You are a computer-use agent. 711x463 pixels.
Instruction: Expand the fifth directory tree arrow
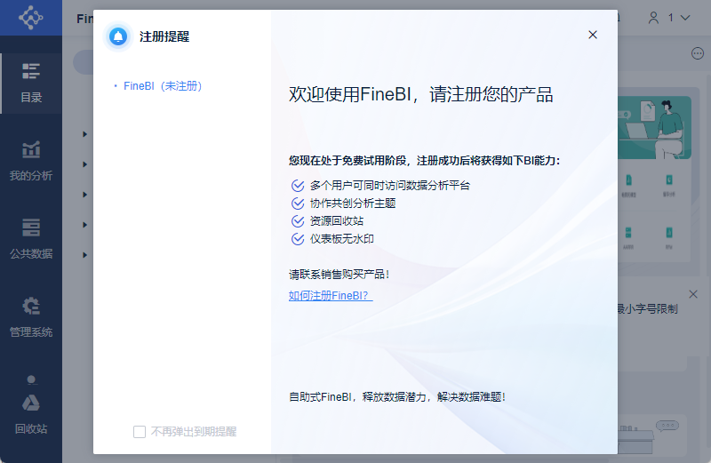(84, 255)
